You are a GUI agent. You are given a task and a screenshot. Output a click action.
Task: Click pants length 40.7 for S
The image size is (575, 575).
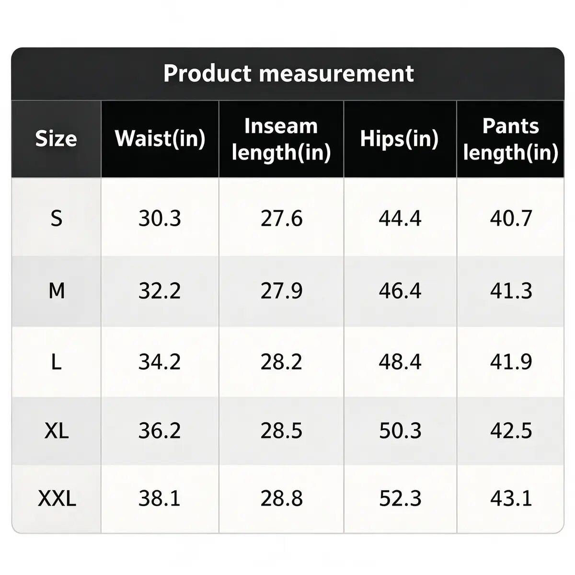(x=511, y=218)
